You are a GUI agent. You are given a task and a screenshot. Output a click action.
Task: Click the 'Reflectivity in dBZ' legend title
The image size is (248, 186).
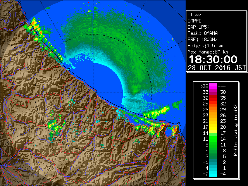236,130
